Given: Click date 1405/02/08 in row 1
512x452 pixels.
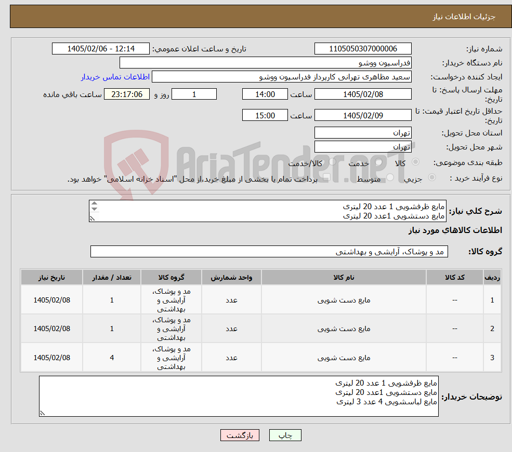Looking at the screenshot, I should click(x=51, y=300).
